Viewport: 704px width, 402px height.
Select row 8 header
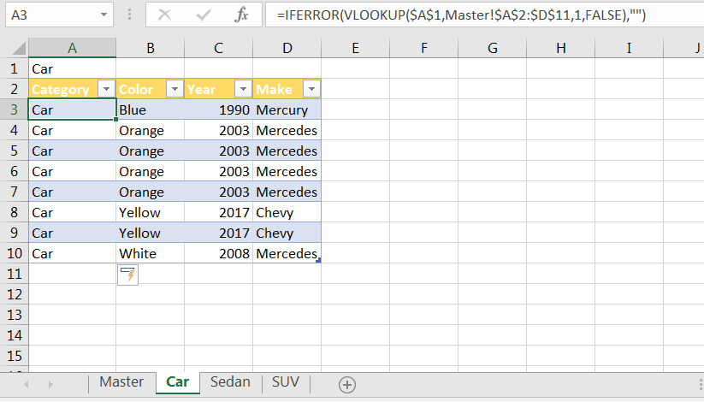(15, 212)
